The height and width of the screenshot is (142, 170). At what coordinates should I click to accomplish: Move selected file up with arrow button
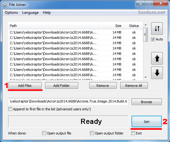coord(157,58)
